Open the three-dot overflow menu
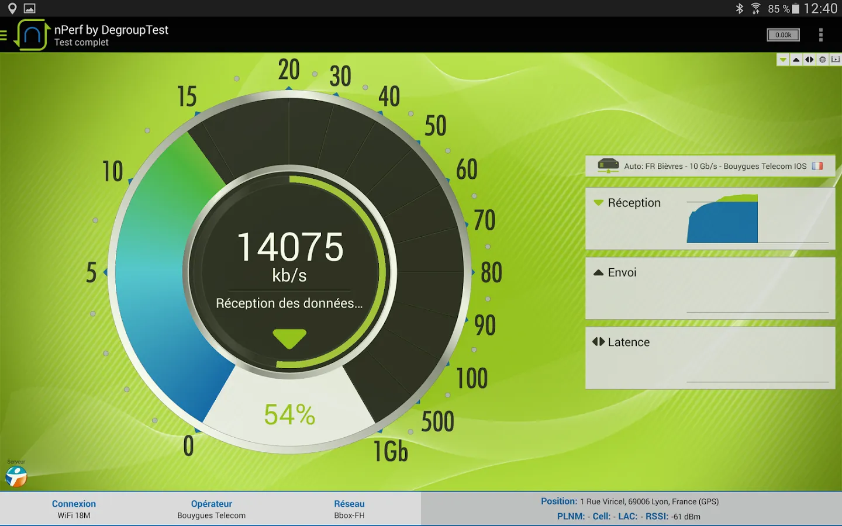The height and width of the screenshot is (526, 842). point(820,35)
